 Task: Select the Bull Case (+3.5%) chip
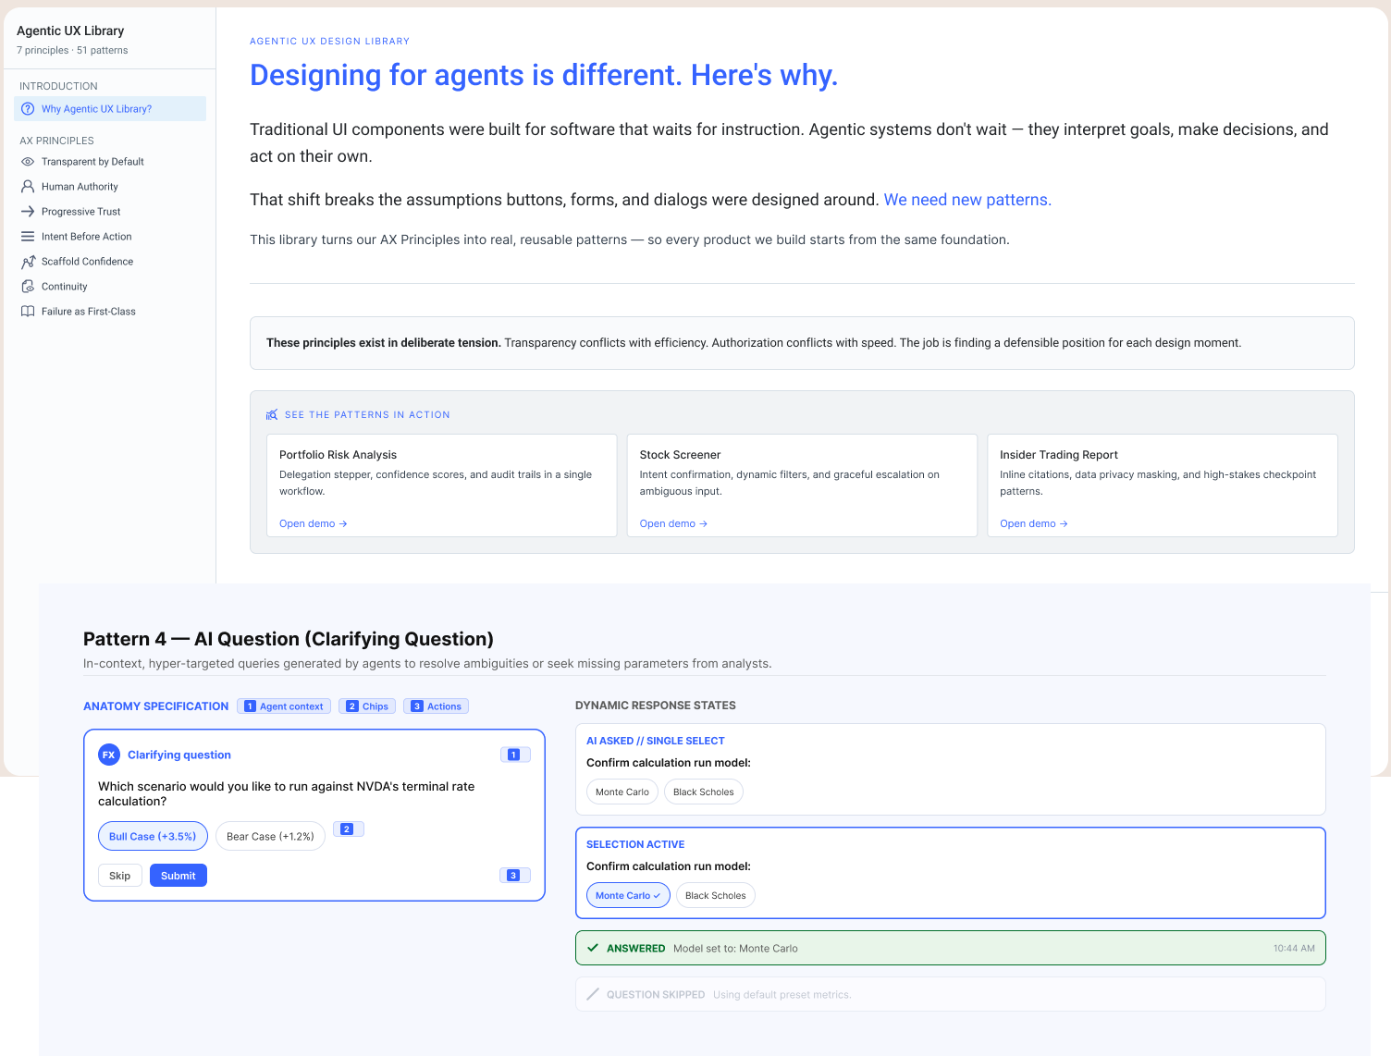click(x=153, y=836)
